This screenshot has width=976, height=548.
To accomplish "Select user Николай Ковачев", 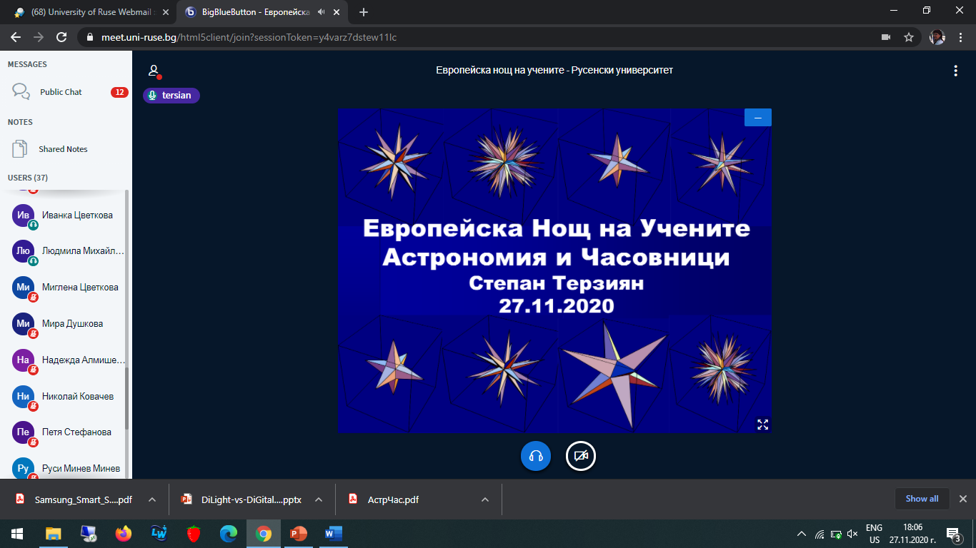I will 77,396.
